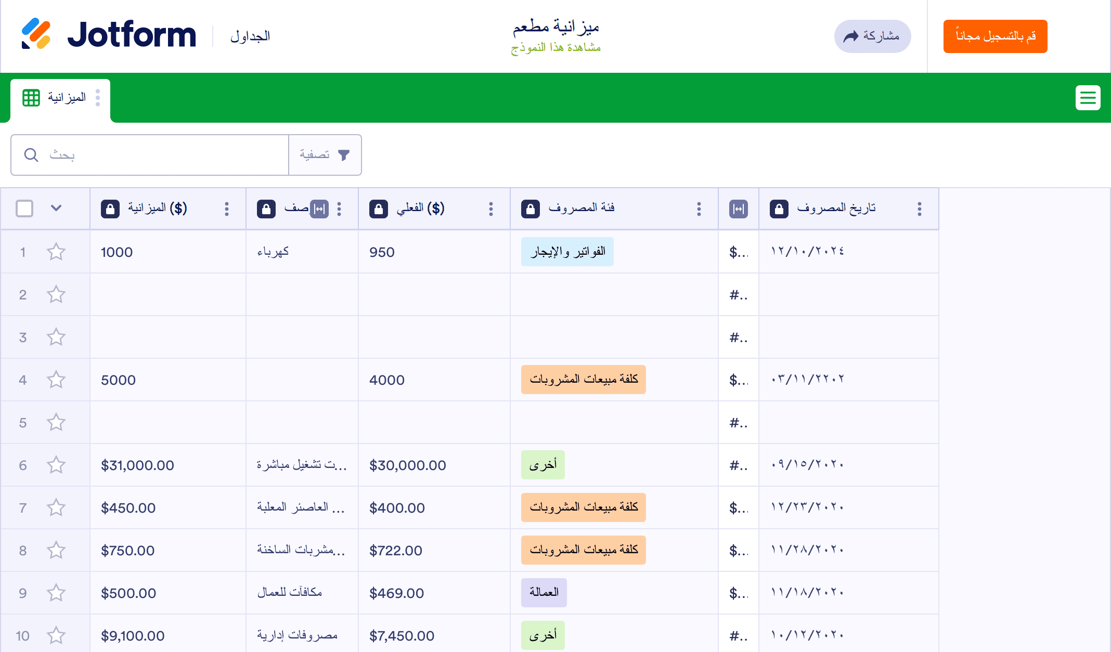Open the row selection dropdown chevron
Screen dimensions: 1111x652
coord(56,208)
